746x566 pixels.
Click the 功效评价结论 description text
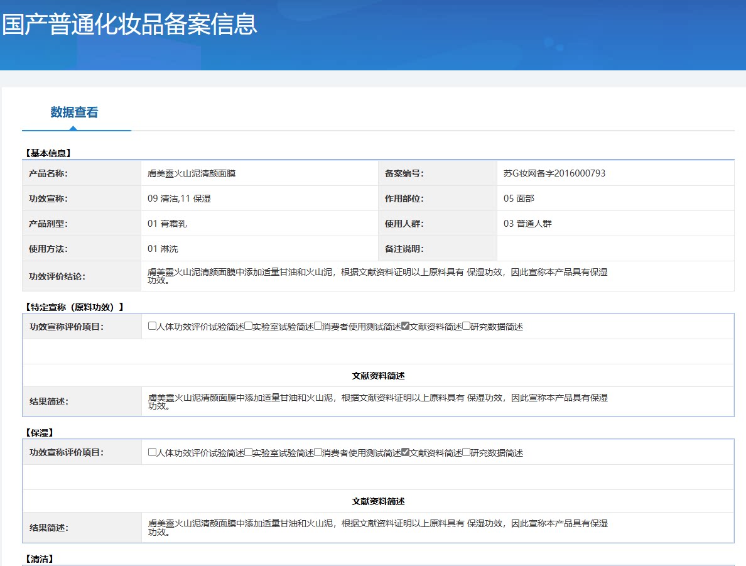point(377,276)
